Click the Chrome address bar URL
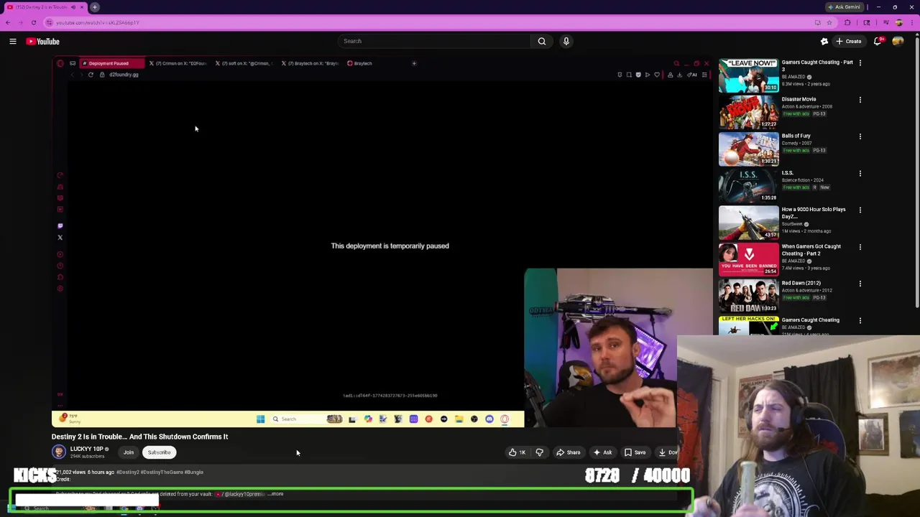 coord(97,22)
